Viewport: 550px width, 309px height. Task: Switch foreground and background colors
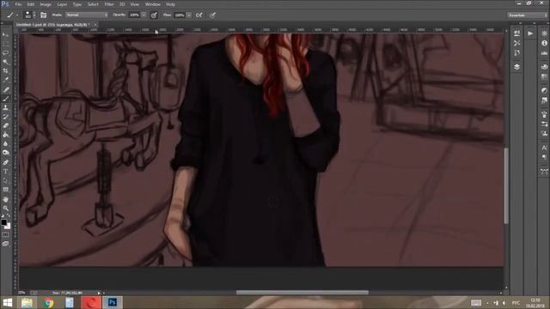(9, 216)
